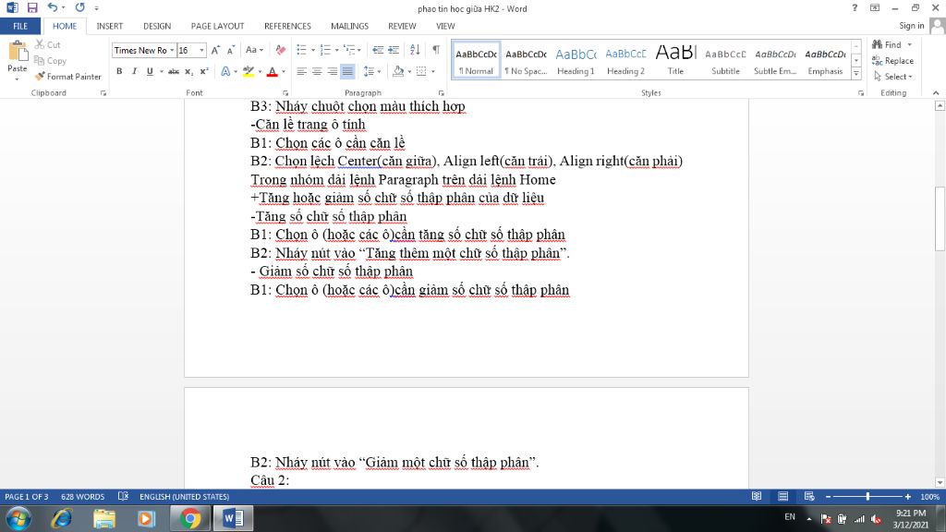This screenshot has width=946, height=532.
Task: Open the FILE tab
Action: tap(20, 26)
